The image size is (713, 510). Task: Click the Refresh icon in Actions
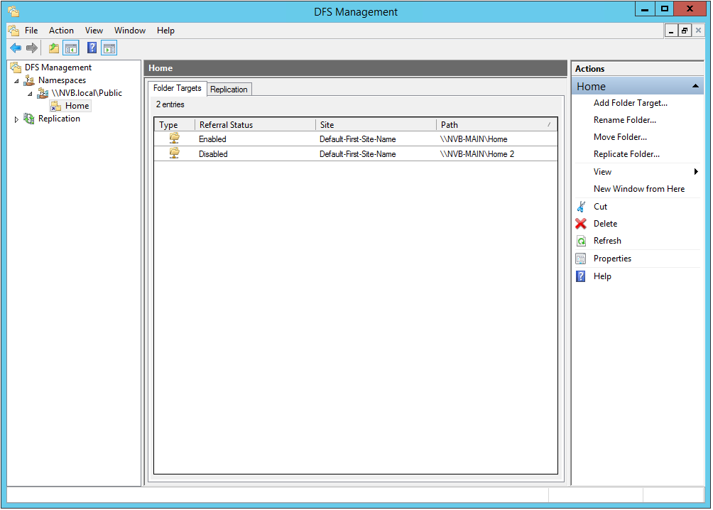pos(581,241)
